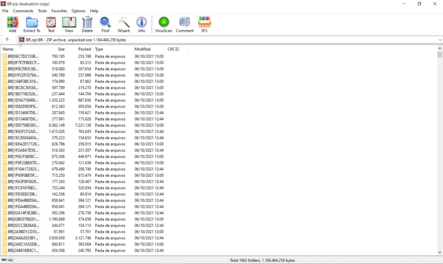Screen dimensions: 443x264
Task: Click the scrollbar down arrow
Action: (x=440, y=252)
